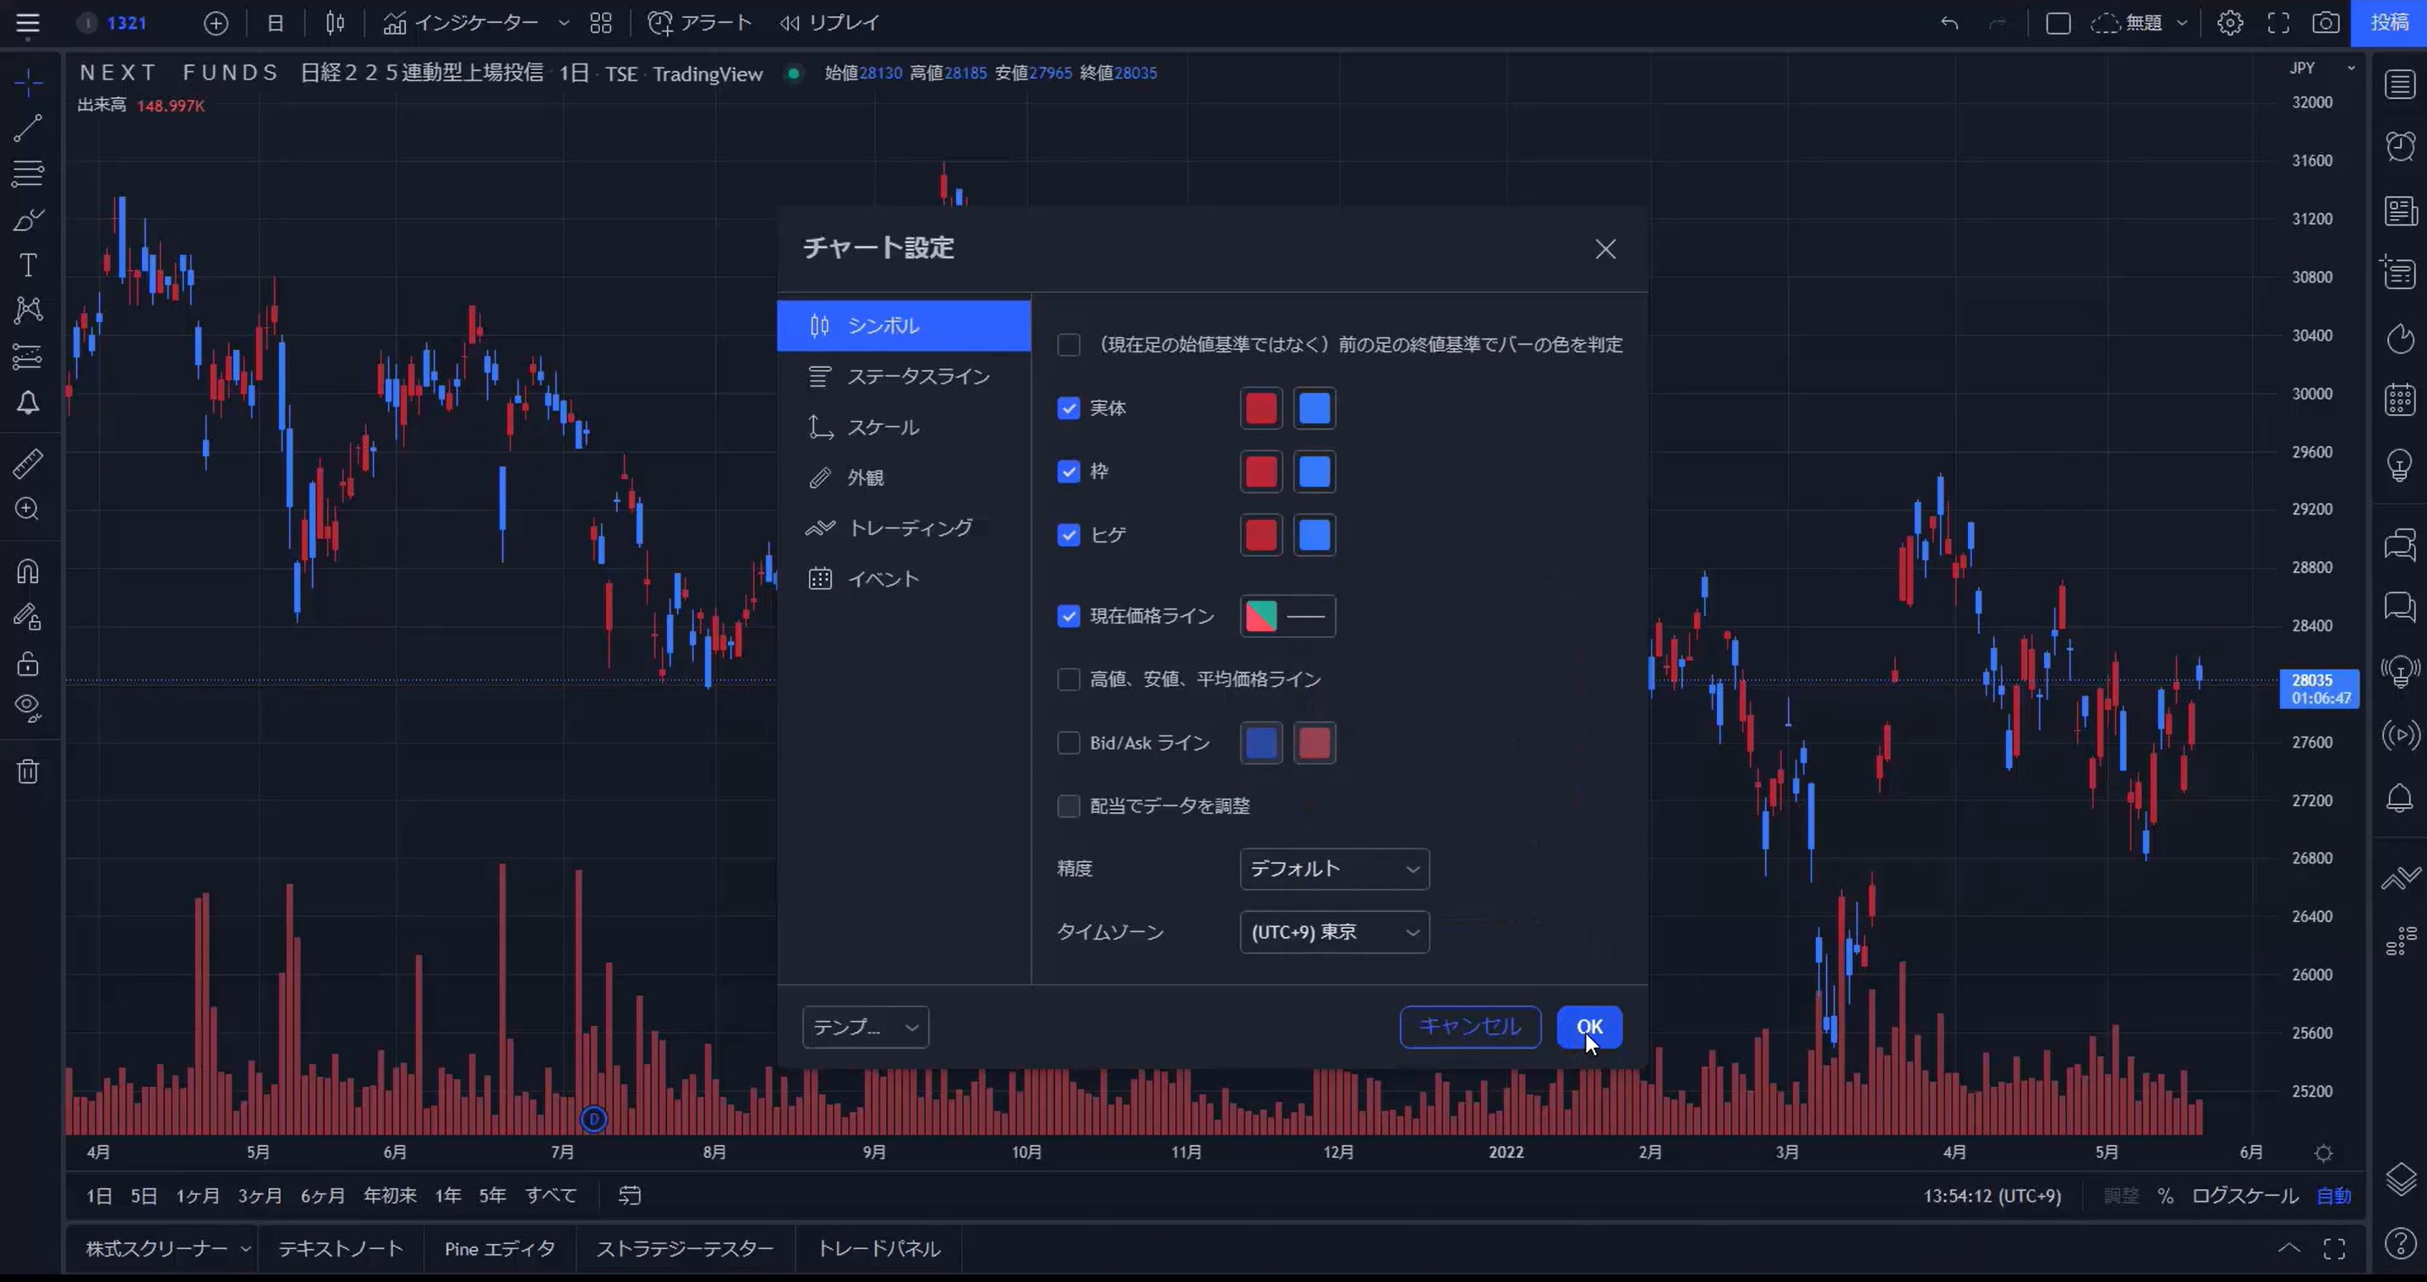Image resolution: width=2427 pixels, height=1282 pixels.
Task: Open the alarm clock alerts panel
Action: click(x=2400, y=146)
